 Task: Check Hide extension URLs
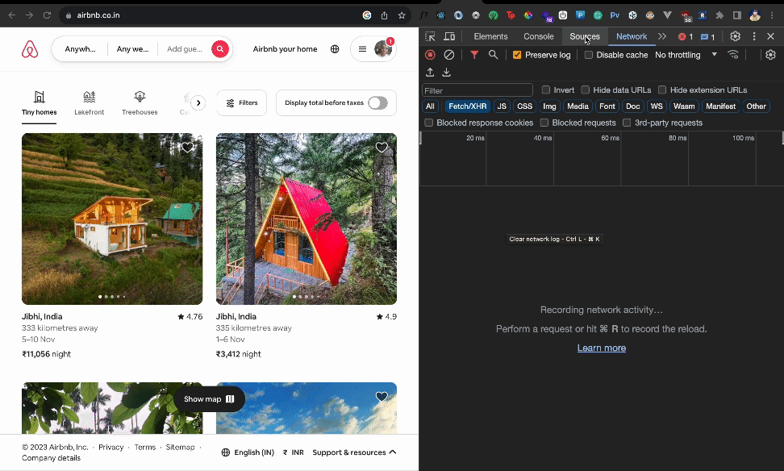[662, 90]
